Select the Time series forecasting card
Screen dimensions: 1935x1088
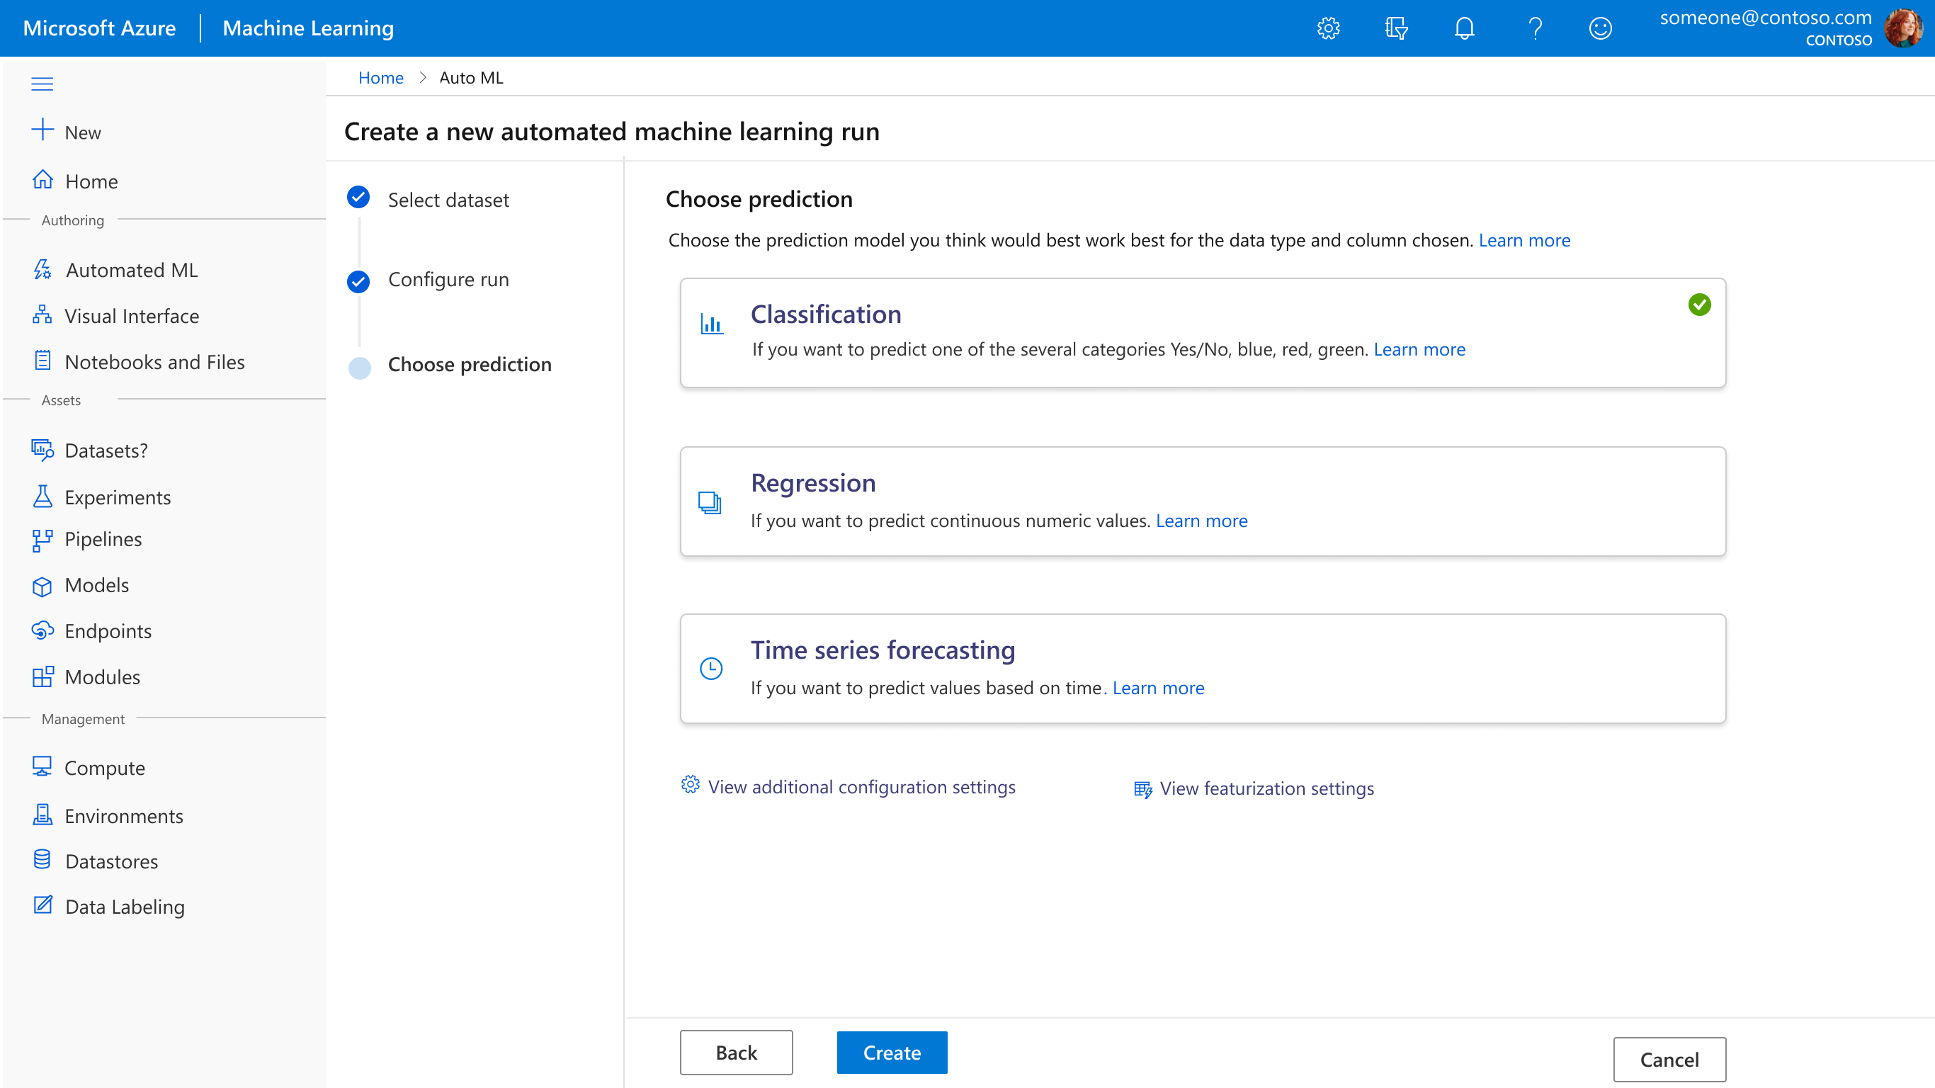coord(1203,669)
